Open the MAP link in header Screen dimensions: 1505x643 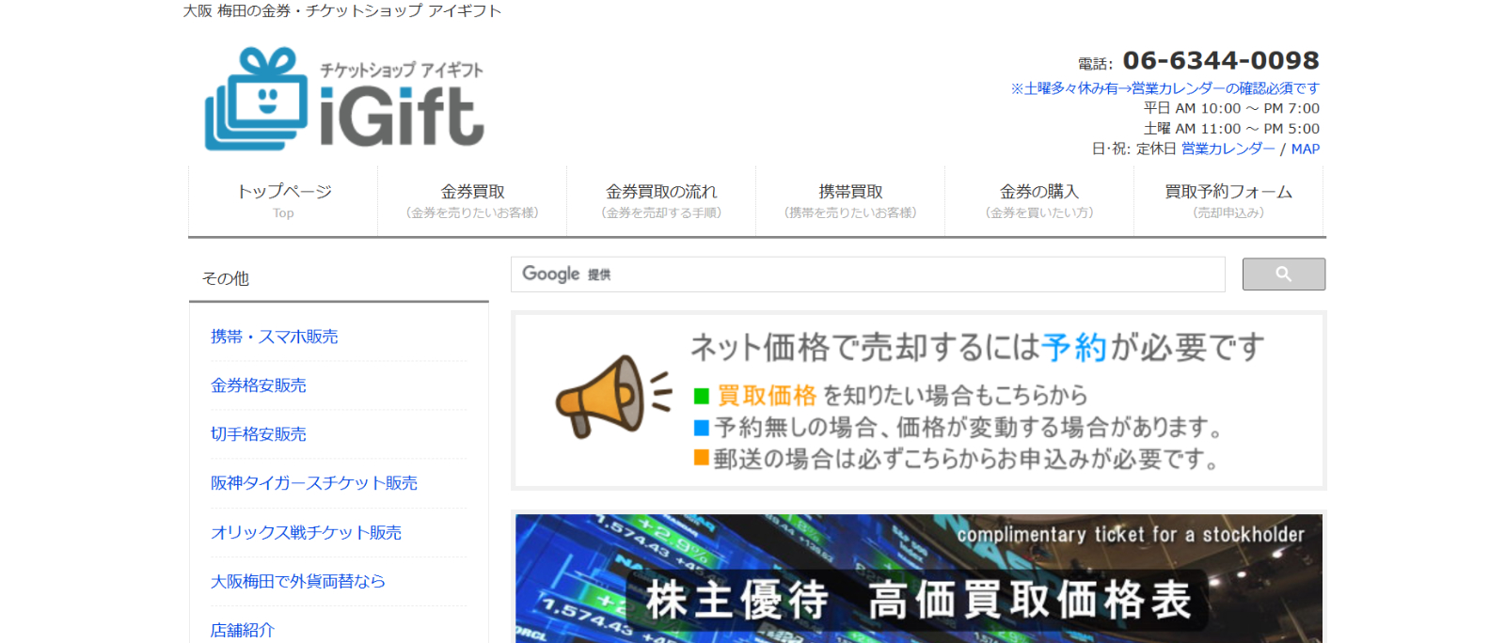coord(1305,149)
